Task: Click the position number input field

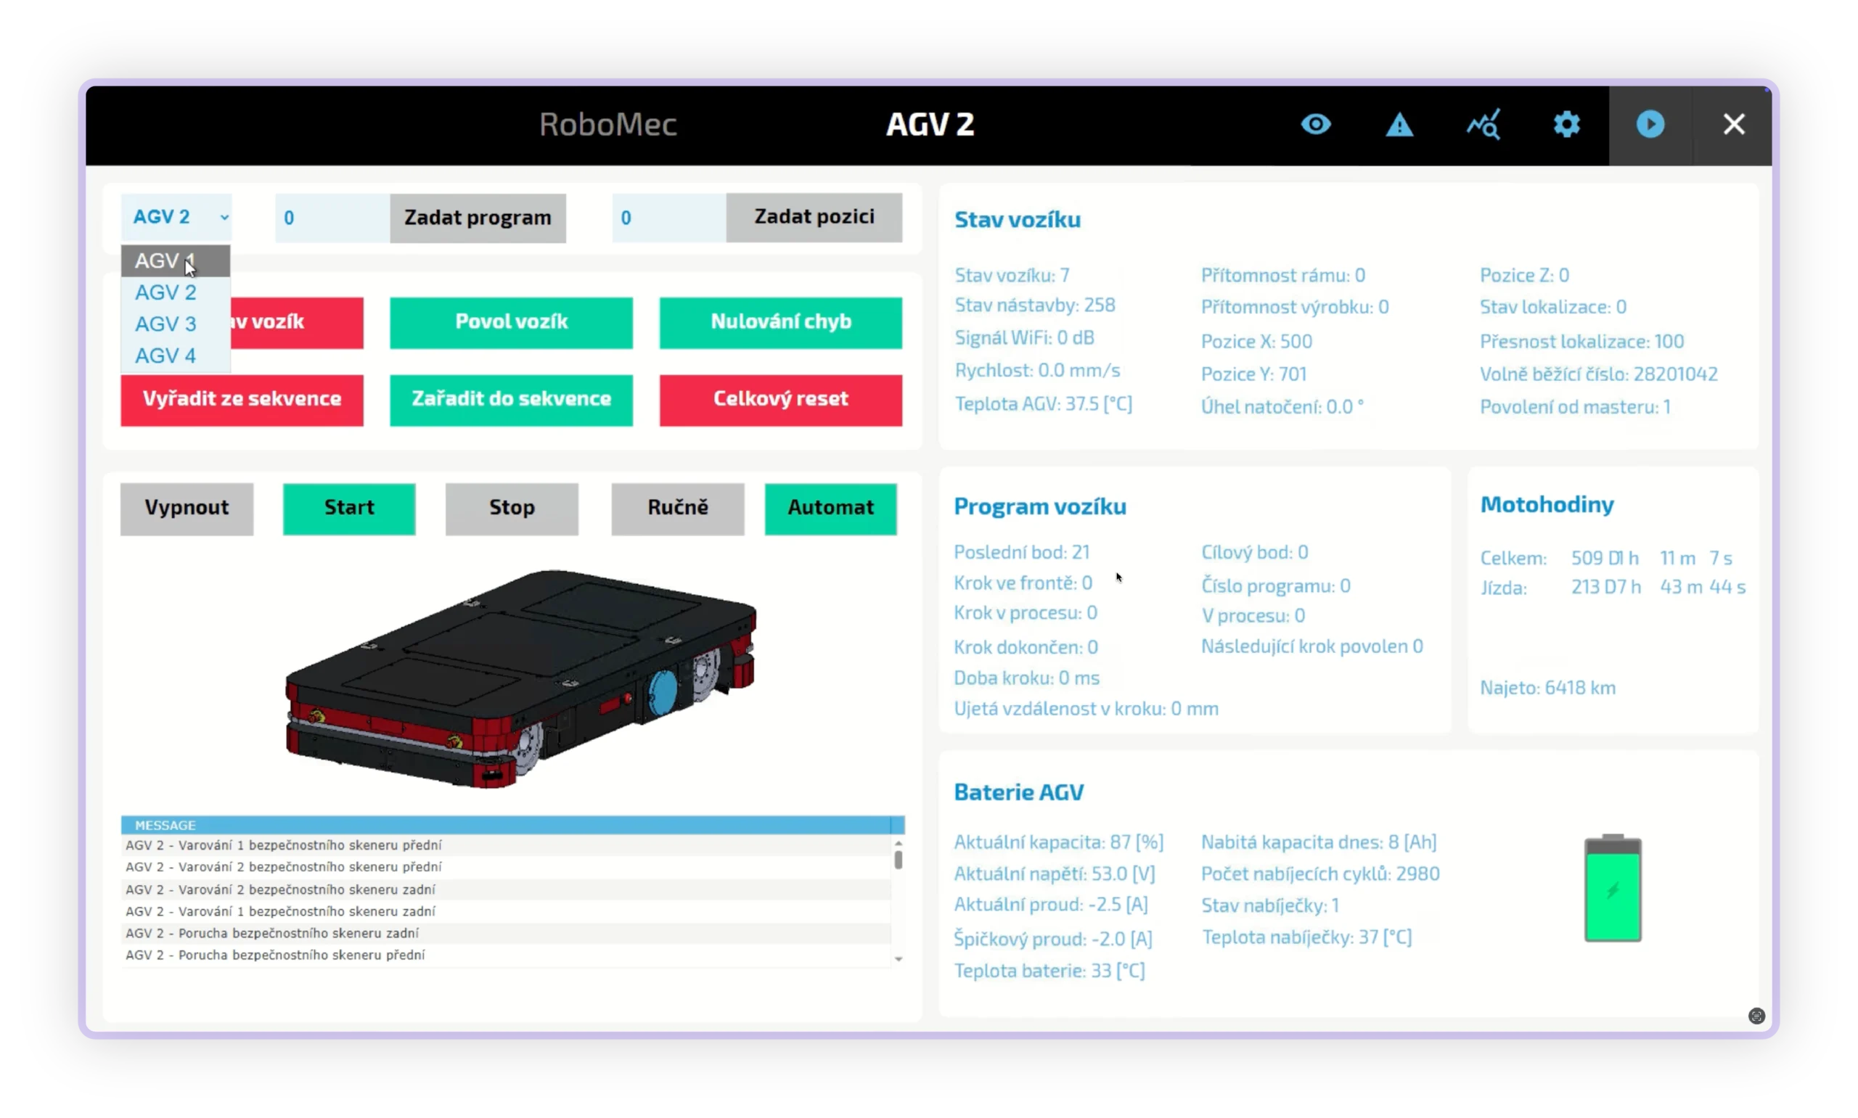Action: click(x=668, y=218)
